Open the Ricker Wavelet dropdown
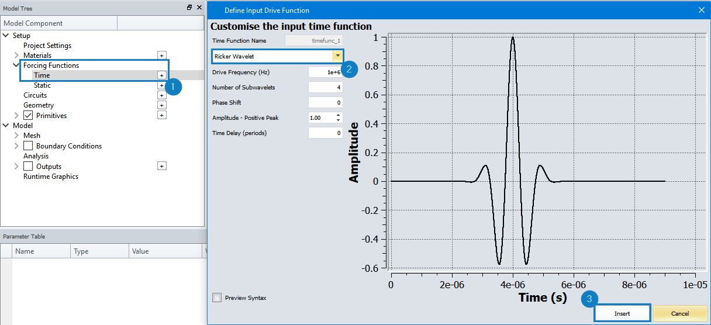The height and width of the screenshot is (325, 711). tap(337, 56)
